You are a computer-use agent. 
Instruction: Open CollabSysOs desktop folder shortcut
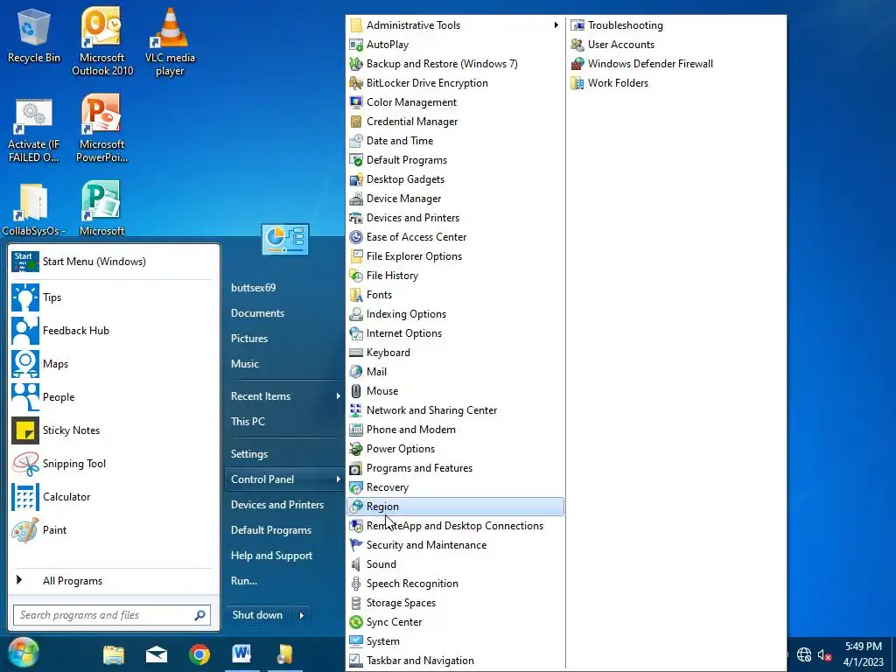tap(33, 209)
